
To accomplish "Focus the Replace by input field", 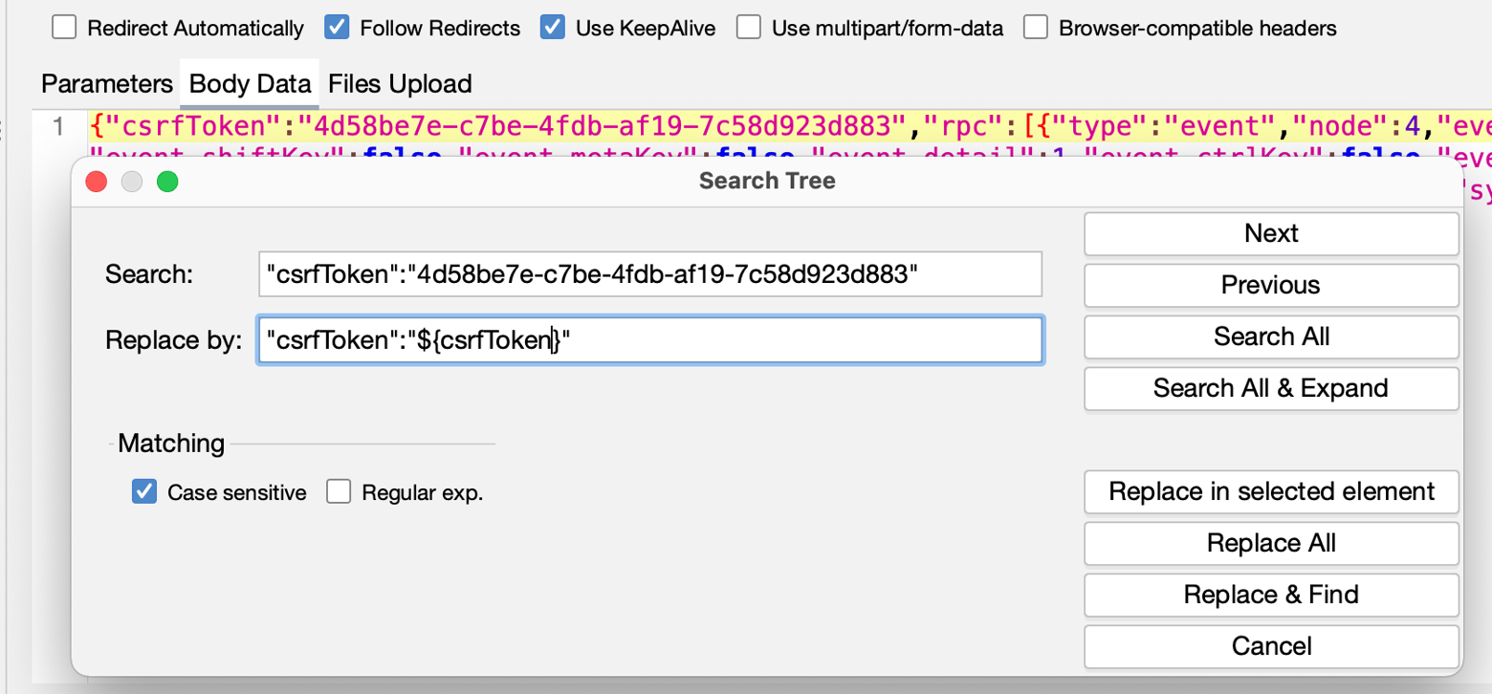I will (650, 339).
